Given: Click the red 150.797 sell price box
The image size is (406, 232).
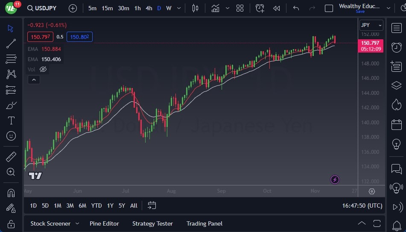Looking at the screenshot, I should point(41,37).
